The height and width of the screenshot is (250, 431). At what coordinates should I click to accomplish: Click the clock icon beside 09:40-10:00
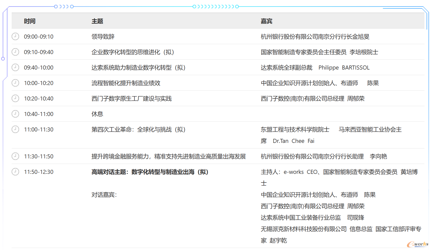tap(15, 67)
